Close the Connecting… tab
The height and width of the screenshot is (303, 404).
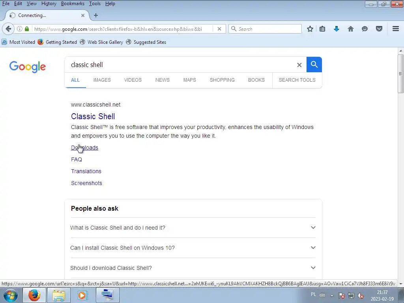pyautogui.click(x=83, y=15)
